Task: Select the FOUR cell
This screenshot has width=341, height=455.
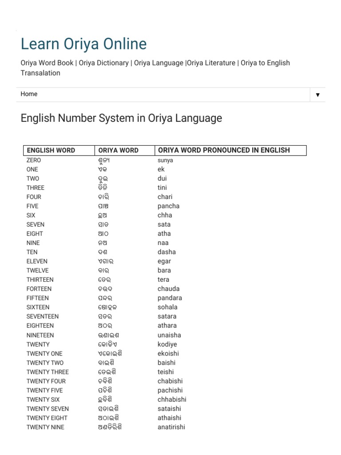Action: coord(34,197)
